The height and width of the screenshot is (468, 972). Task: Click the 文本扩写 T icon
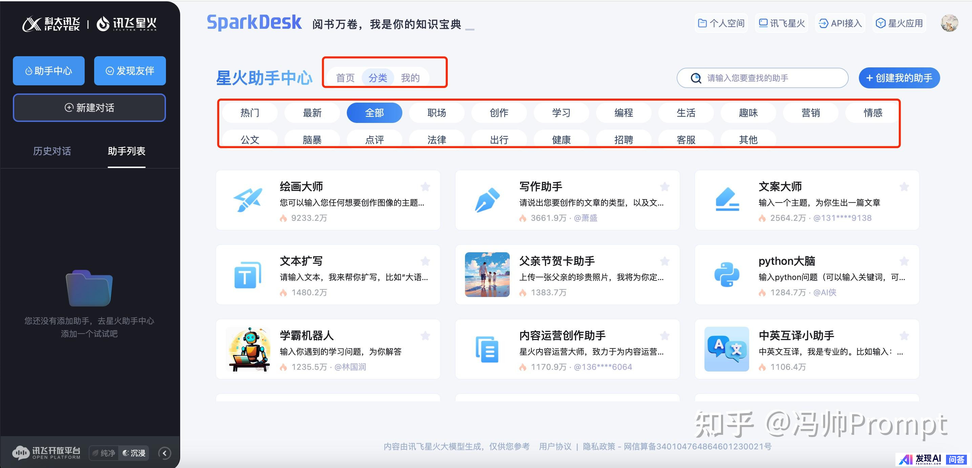click(x=248, y=275)
